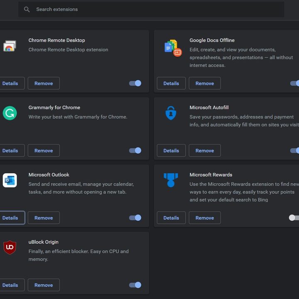
Task: Remove Grammarly for Chrome
Action: 44,151
